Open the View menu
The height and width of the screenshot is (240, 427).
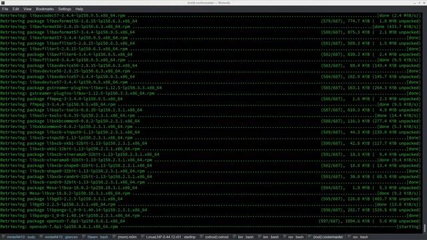click(x=27, y=9)
